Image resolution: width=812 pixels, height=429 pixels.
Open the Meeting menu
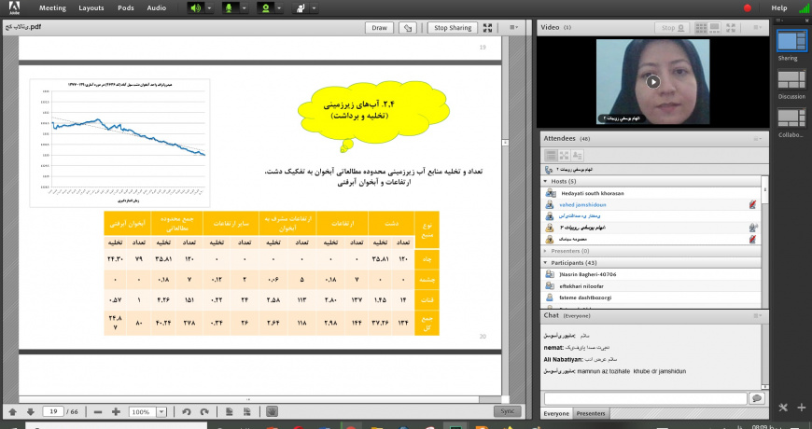coord(52,7)
